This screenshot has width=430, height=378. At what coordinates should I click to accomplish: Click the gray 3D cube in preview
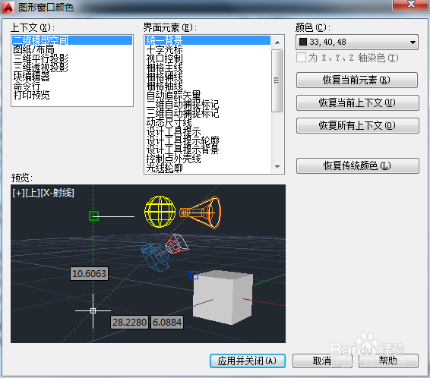coord(223,298)
